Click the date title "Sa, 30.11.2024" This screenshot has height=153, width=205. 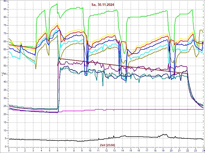tap(103, 5)
